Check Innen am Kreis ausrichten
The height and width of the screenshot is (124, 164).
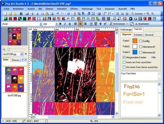124,62
